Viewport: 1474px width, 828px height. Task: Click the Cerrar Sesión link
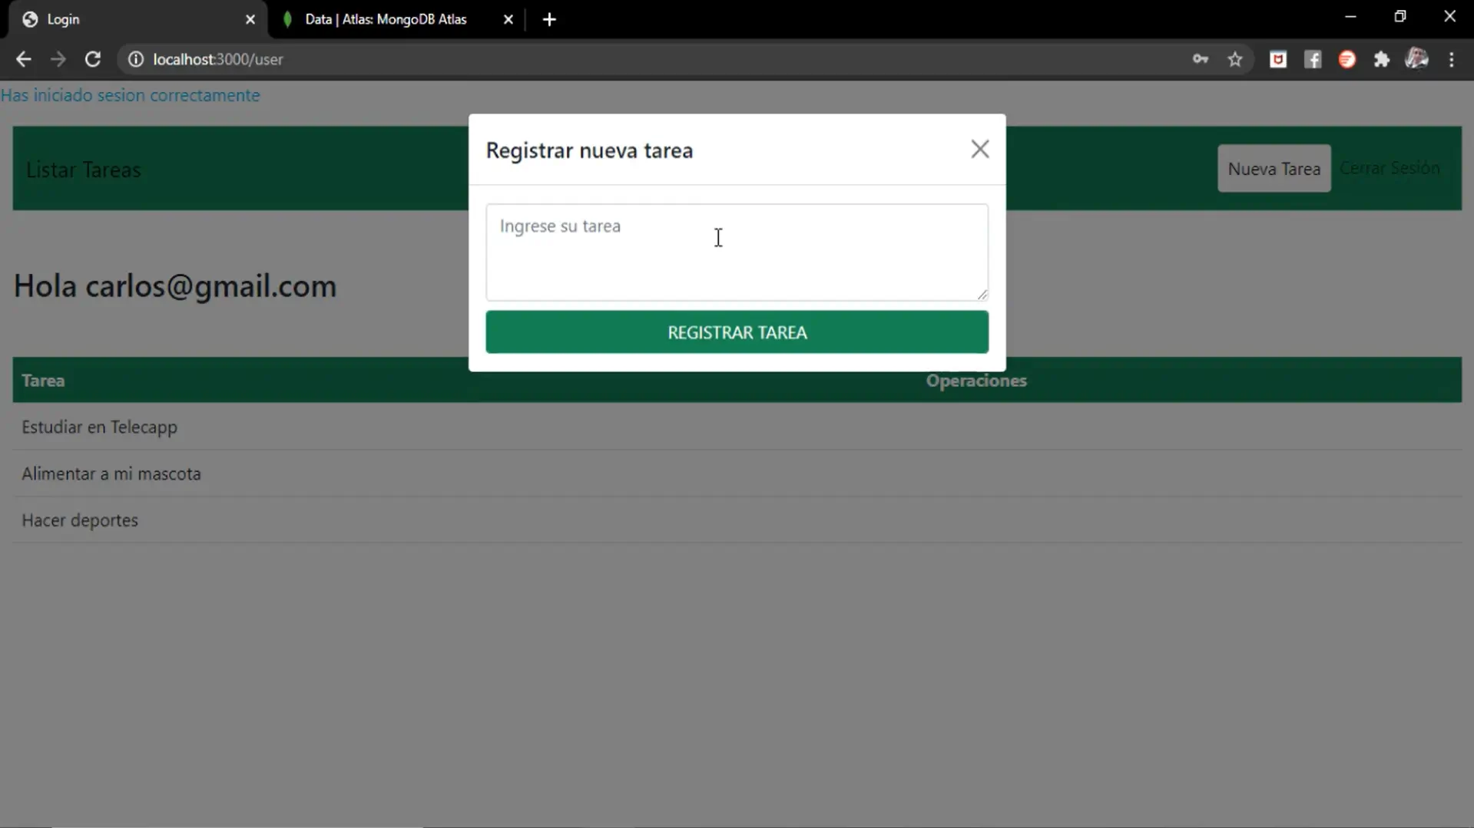(1389, 168)
